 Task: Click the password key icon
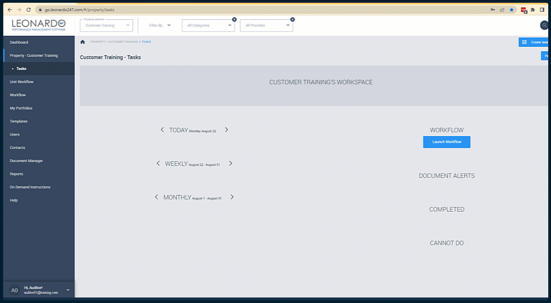click(493, 10)
